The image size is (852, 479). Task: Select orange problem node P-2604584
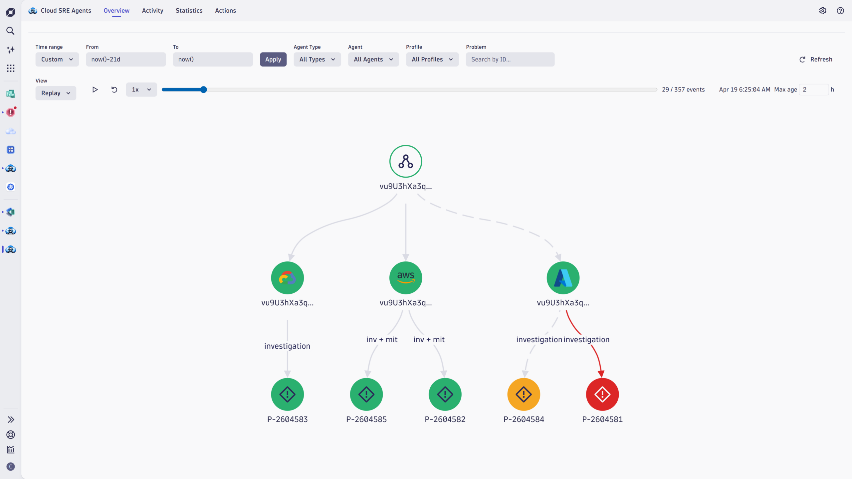[x=524, y=394]
